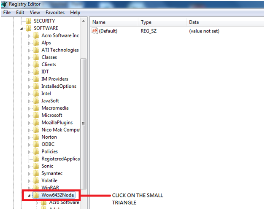Viewport: 265px width, 210px height.
Task: Collapse the SOFTWARE key triangle
Action: click(x=22, y=28)
